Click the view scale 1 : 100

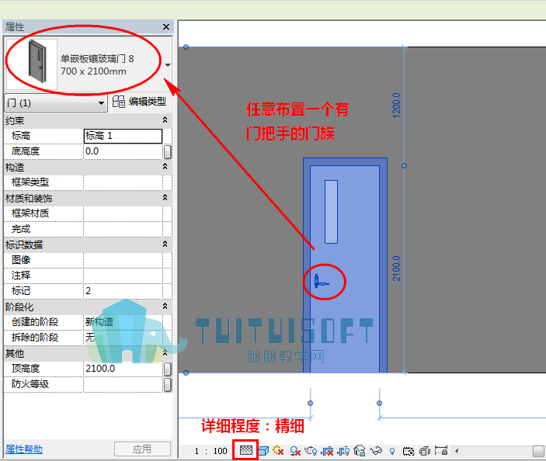tap(210, 451)
